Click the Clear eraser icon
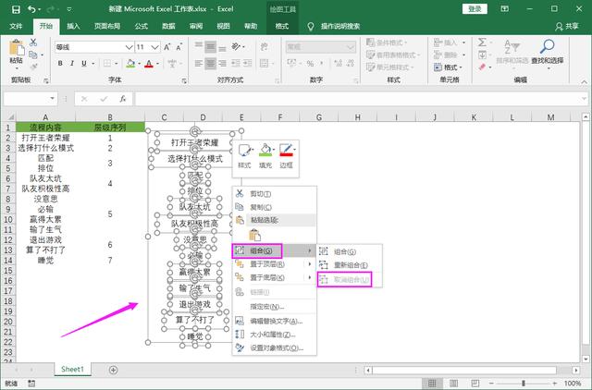This screenshot has height=390, width=592. pos(482,67)
